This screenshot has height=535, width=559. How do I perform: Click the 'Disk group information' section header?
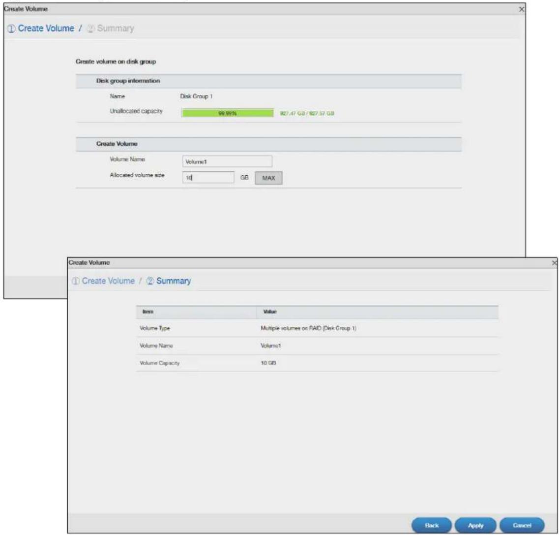[268, 81]
